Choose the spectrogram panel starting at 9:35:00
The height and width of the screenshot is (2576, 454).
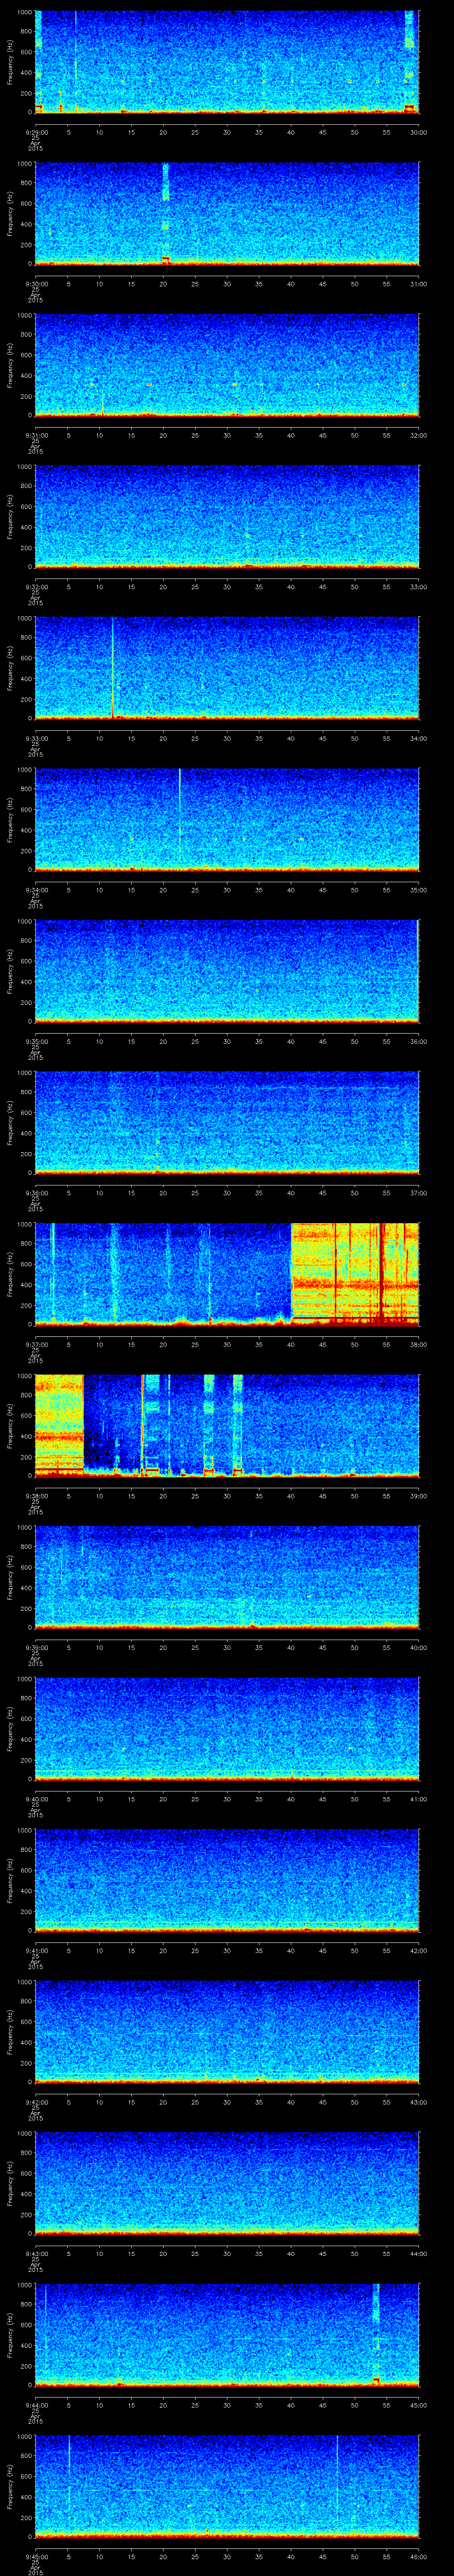coord(227,971)
